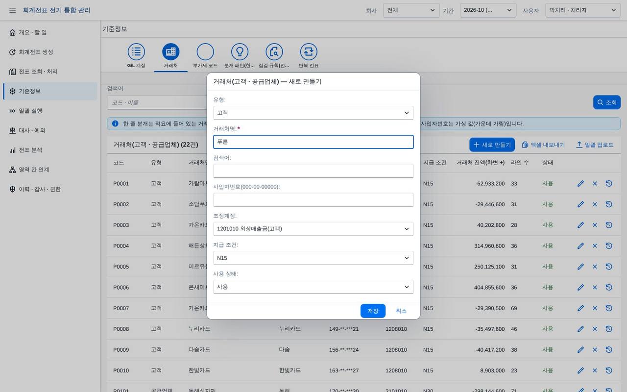Click the 사업자번호 input field in dialog

click(x=313, y=200)
